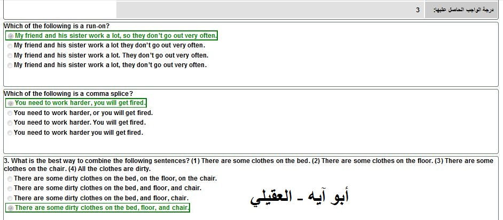The image size is (503, 220).
Task: Click the large Arabic watermark text
Action: (x=300, y=197)
